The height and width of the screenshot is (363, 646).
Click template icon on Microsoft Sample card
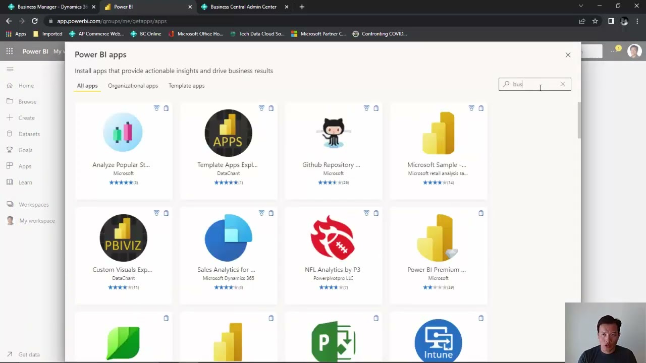coord(471,108)
